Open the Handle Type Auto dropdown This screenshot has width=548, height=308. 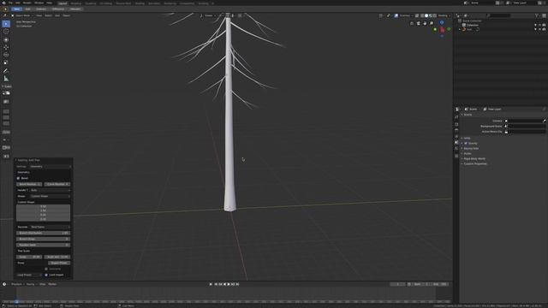(50, 190)
